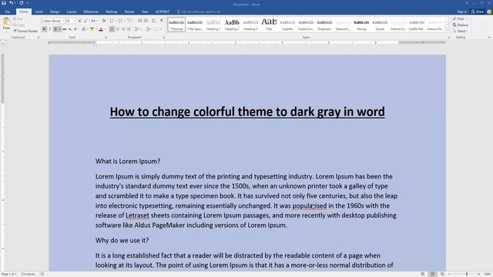Open the Select dropdown in Editing
Screen dimensions: 493x277
point(461,31)
